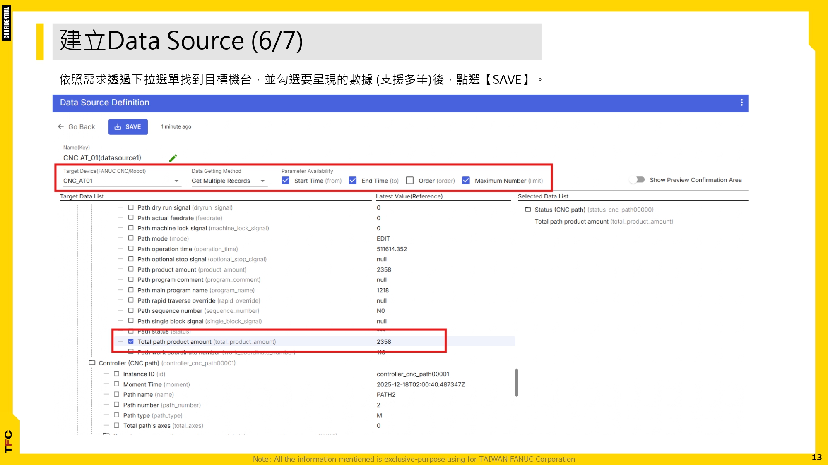Uncheck the Start Time (from) parameter
The height and width of the screenshot is (465, 828).
285,180
